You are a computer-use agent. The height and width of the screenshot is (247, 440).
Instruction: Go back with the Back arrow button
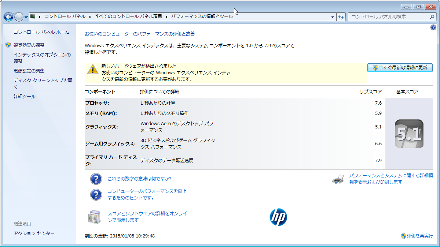[x=8, y=16]
